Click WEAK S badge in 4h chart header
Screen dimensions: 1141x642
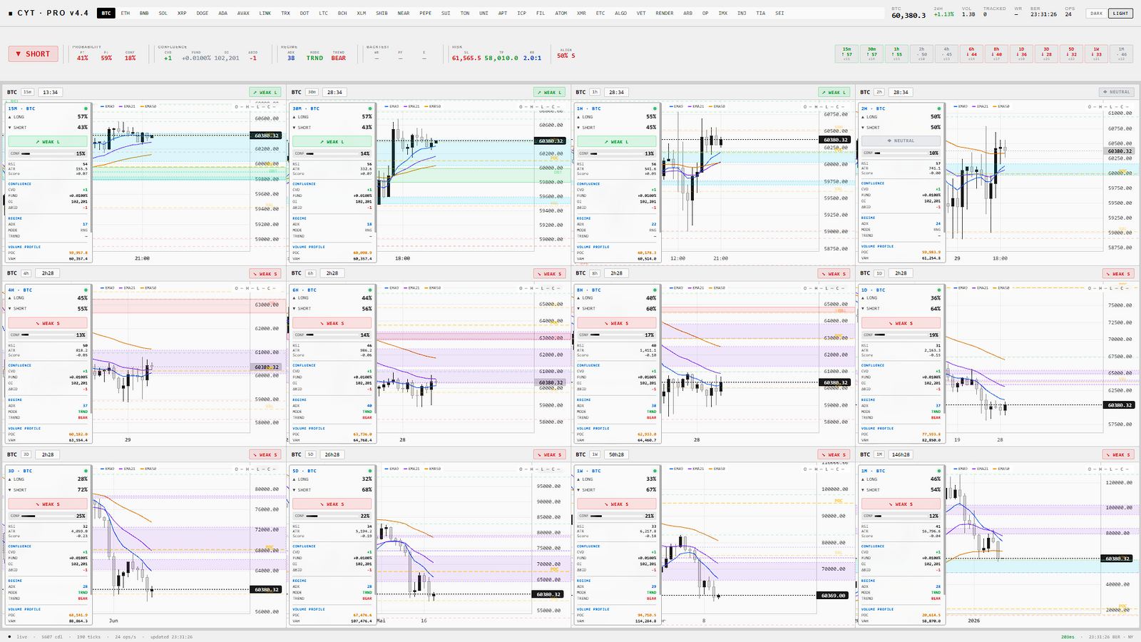265,273
